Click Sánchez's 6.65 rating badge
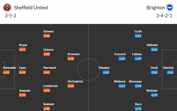The image size is (177, 111). [x=170, y=72]
